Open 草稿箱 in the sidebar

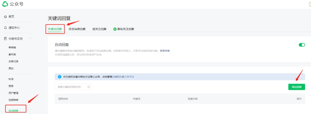[12, 48]
